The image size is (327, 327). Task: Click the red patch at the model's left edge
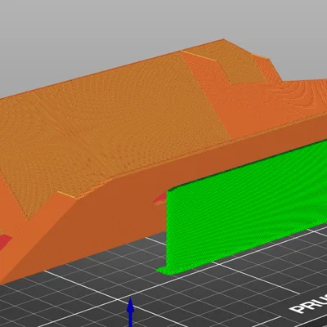coord(5,242)
